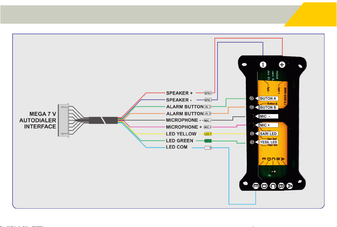Select the white MIC + board label
The height and width of the screenshot is (227, 337).
click(269, 125)
